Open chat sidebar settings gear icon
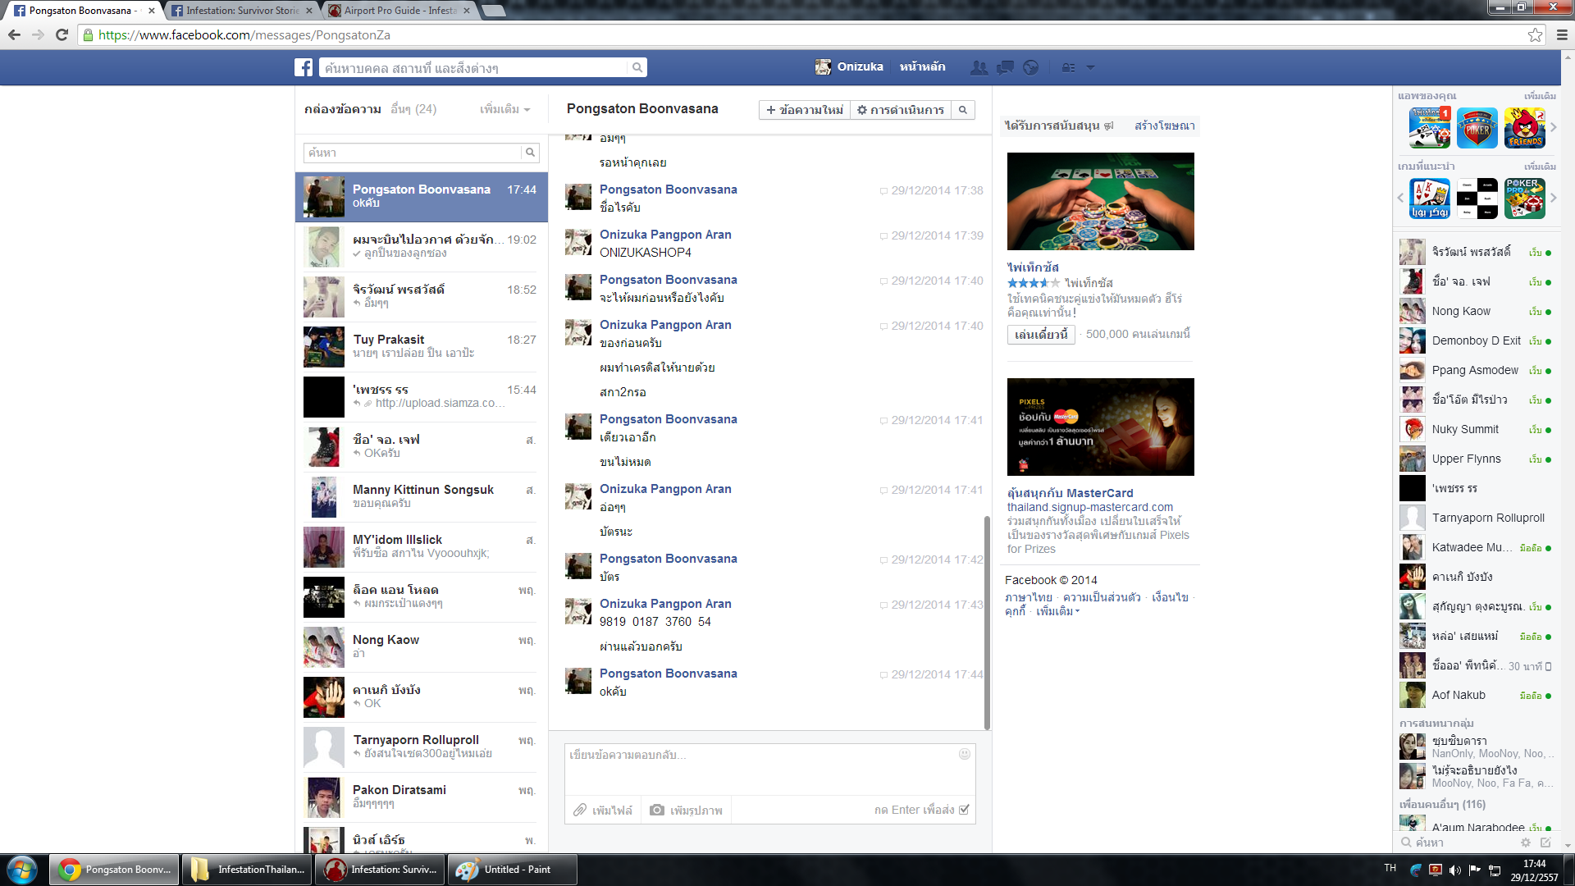The image size is (1575, 886). tap(1526, 843)
